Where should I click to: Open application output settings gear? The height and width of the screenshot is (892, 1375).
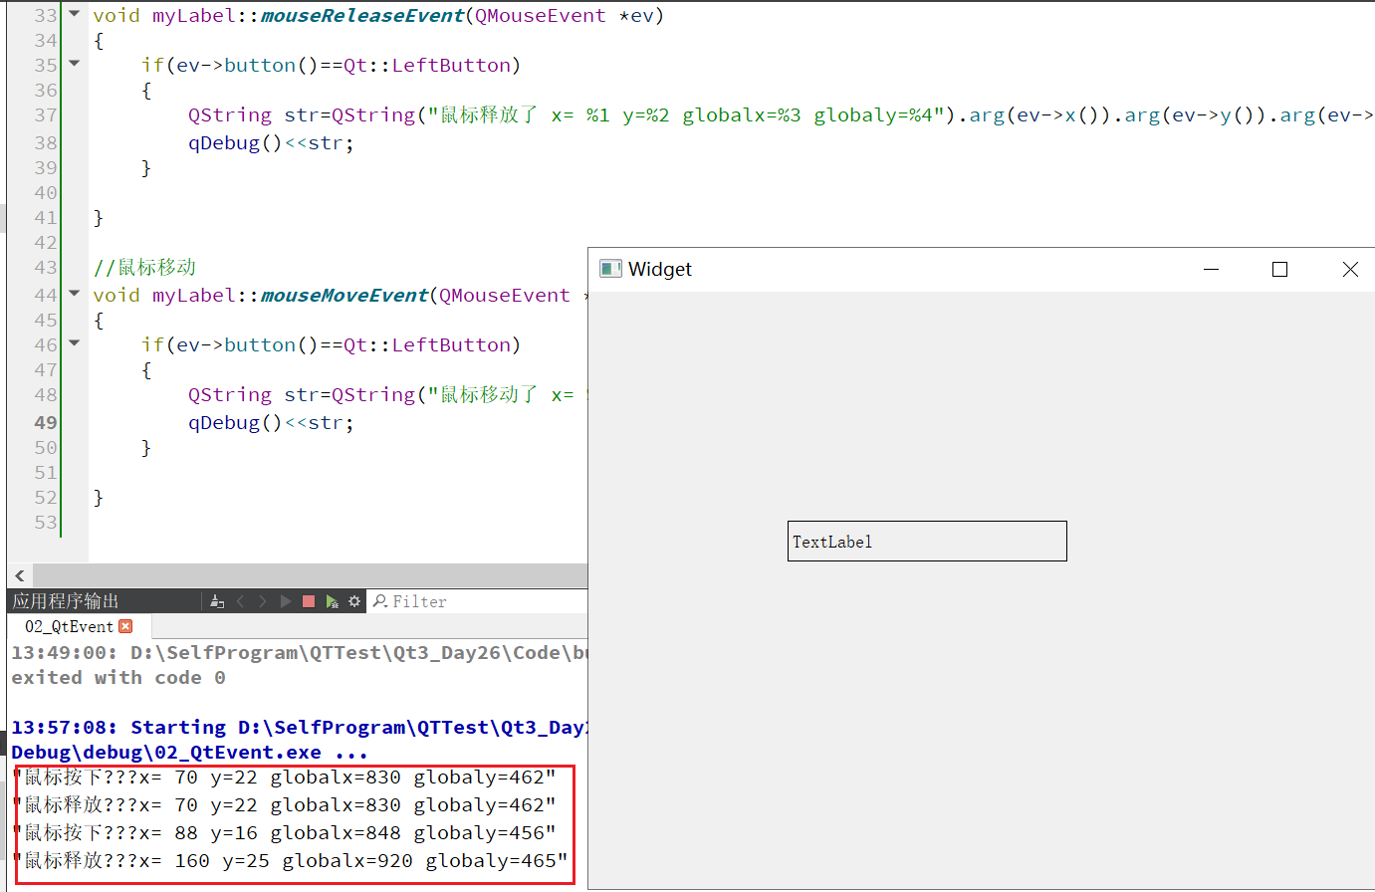point(354,601)
